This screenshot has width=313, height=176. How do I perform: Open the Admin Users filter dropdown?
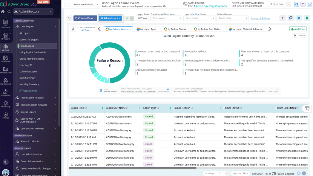coord(111,18)
